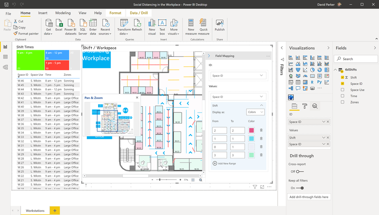Switch to the Insert ribbon tab
379x215 pixels.
[x=43, y=13]
